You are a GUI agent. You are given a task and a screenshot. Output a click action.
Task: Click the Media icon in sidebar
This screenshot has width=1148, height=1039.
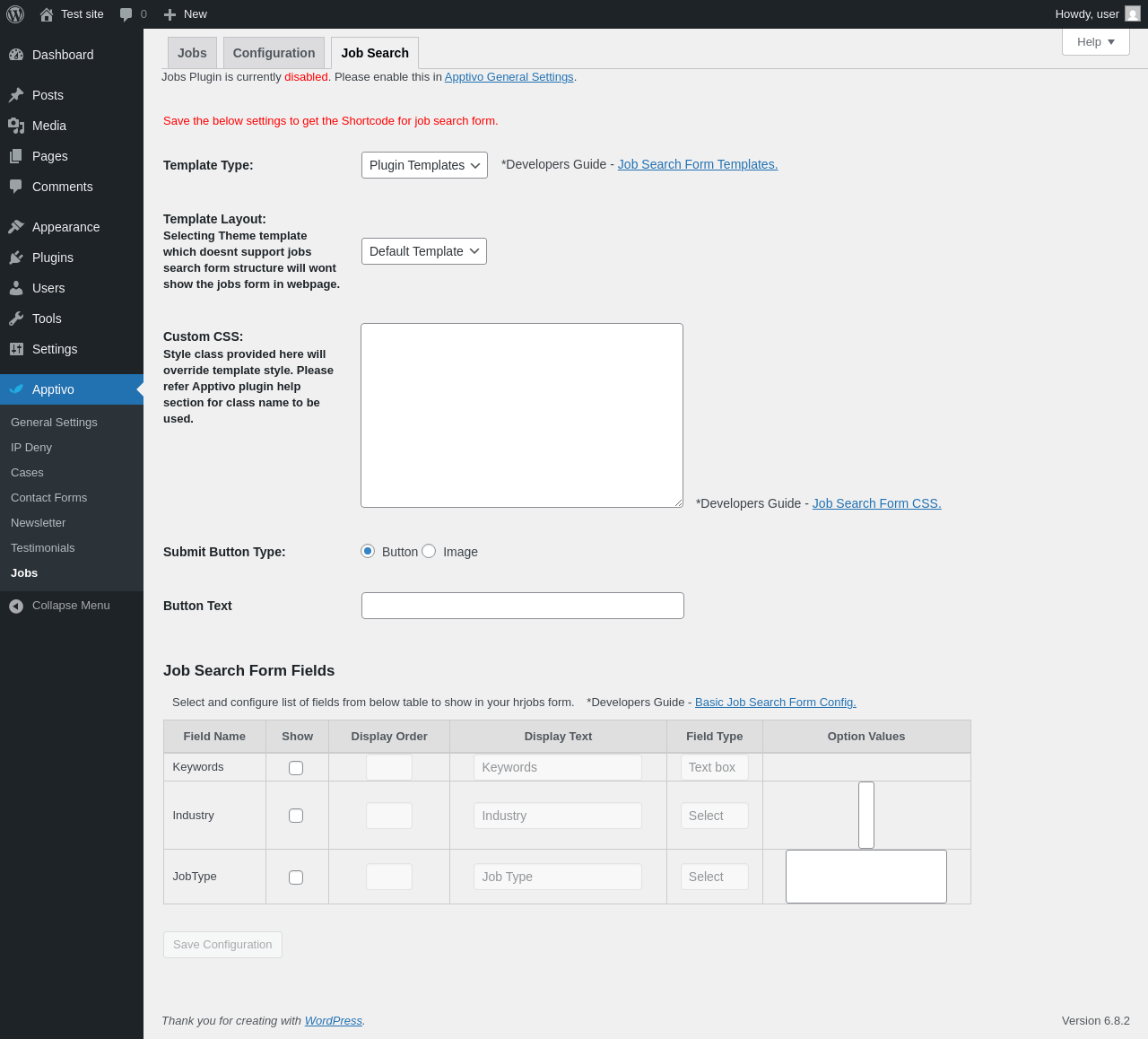(x=16, y=126)
